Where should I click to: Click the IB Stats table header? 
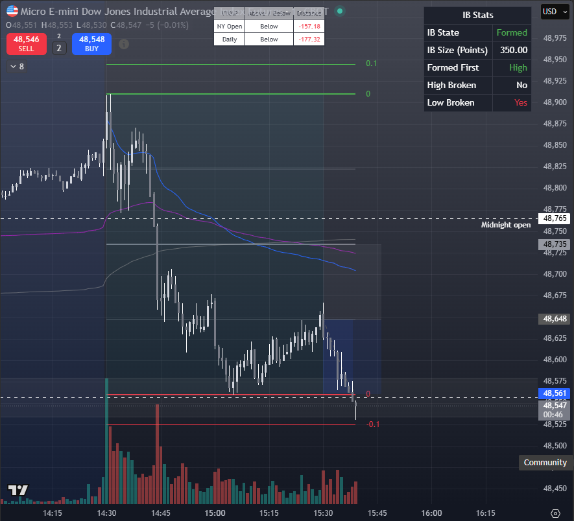click(477, 16)
